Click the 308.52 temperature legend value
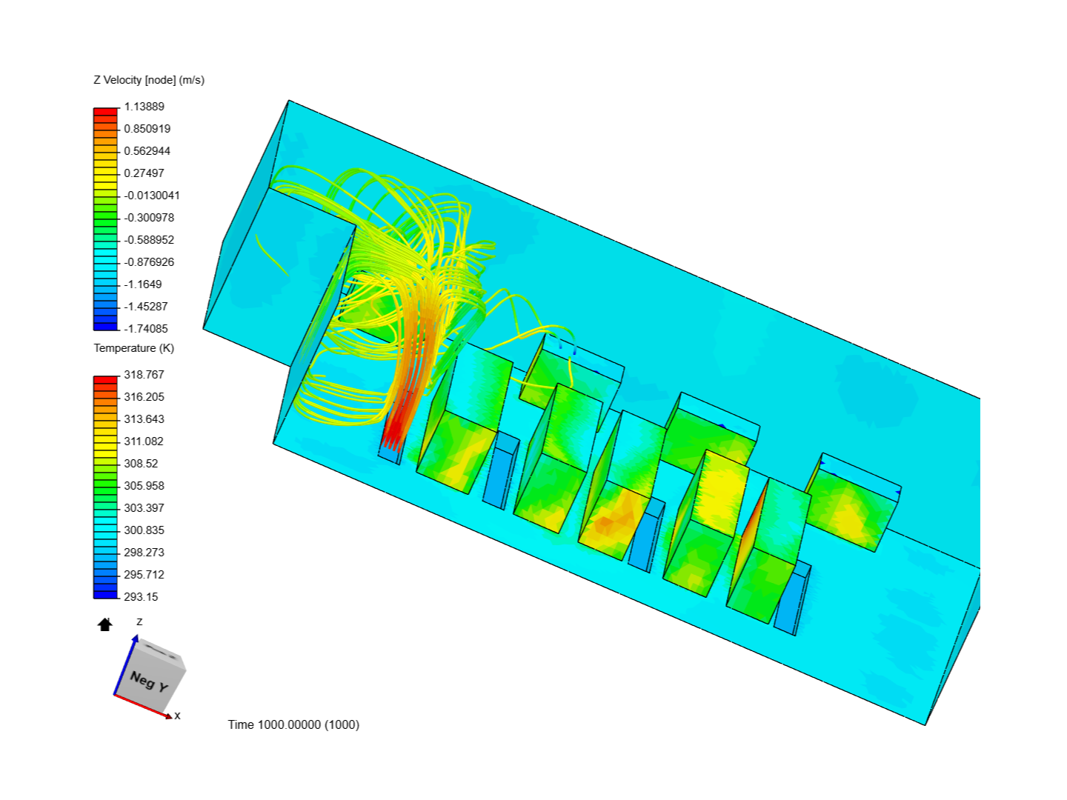1067x800 pixels. pos(141,464)
